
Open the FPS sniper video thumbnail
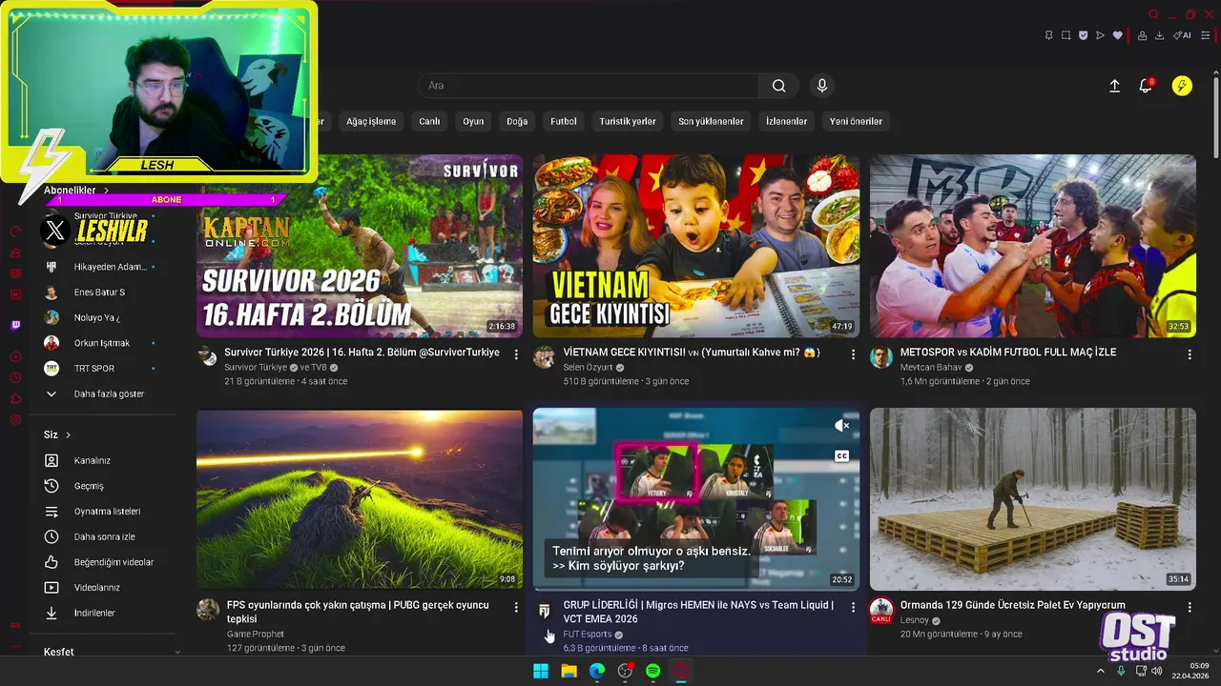[x=360, y=499]
